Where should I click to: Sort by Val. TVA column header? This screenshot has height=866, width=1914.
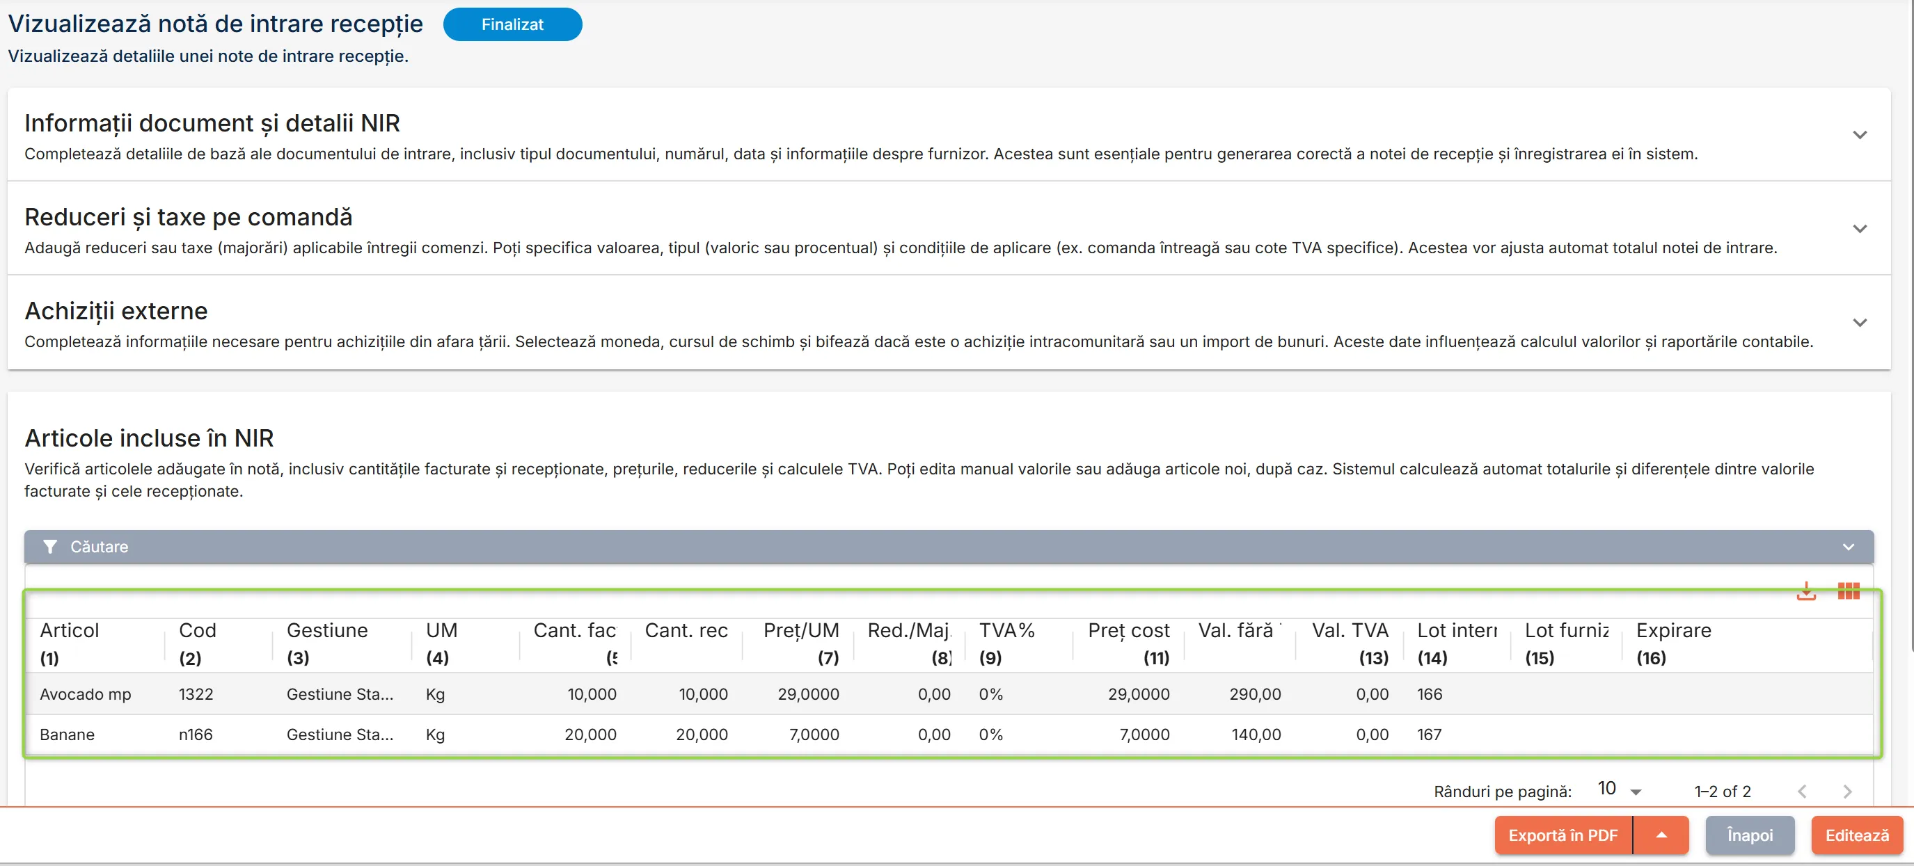1350,631
